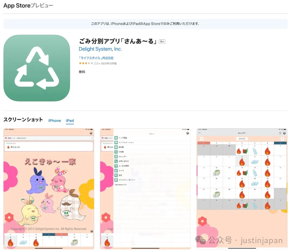
Task: Click the flame icon on day 3
Action: pos(268,151)
